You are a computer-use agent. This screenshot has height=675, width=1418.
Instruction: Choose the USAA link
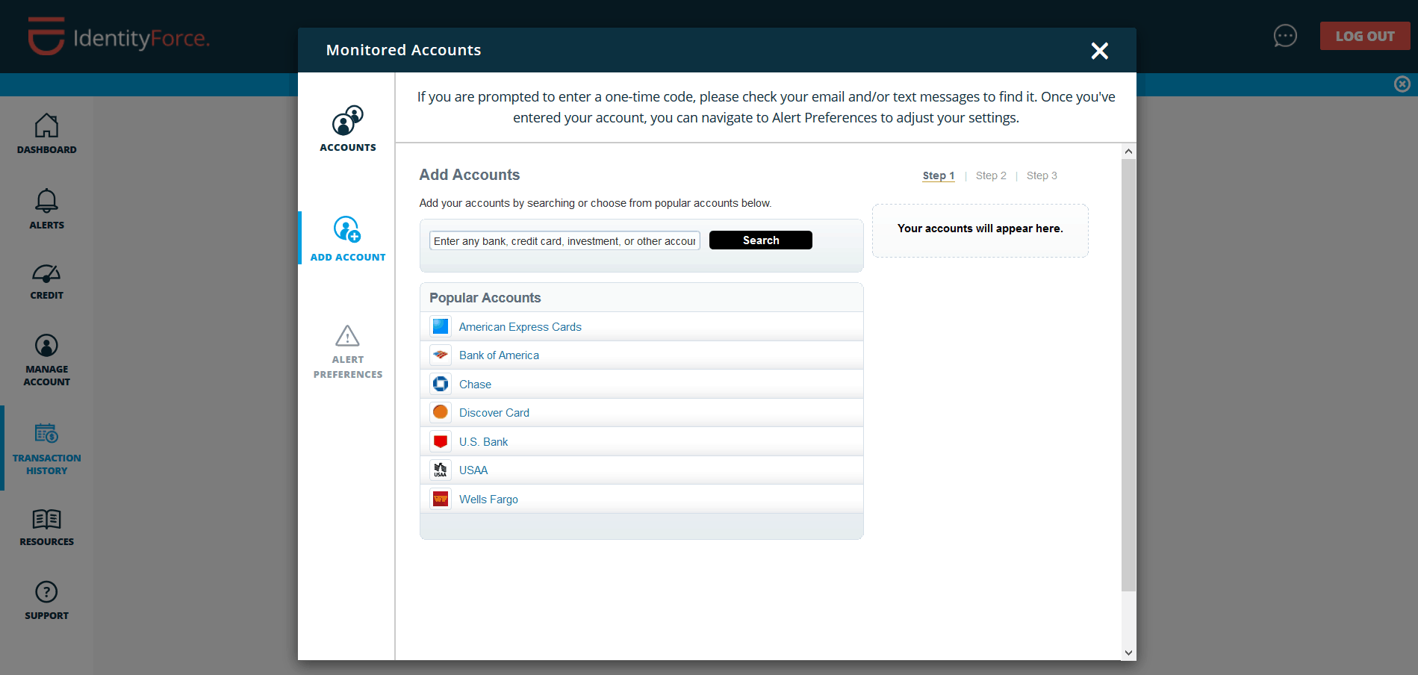pos(473,470)
